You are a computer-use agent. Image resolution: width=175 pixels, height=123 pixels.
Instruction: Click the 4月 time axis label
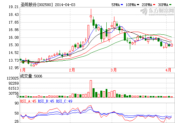pyautogui.click(x=168, y=70)
